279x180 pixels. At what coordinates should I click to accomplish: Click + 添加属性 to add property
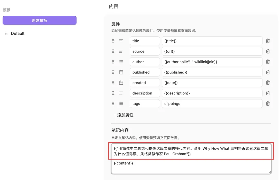pyautogui.click(x=123, y=115)
